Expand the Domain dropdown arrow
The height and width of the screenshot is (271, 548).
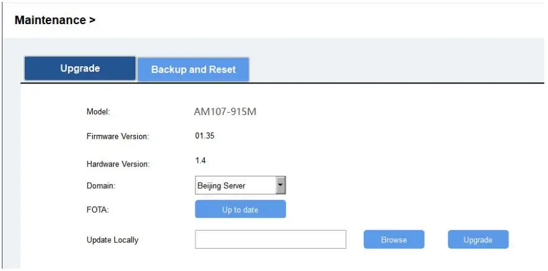[281, 186]
